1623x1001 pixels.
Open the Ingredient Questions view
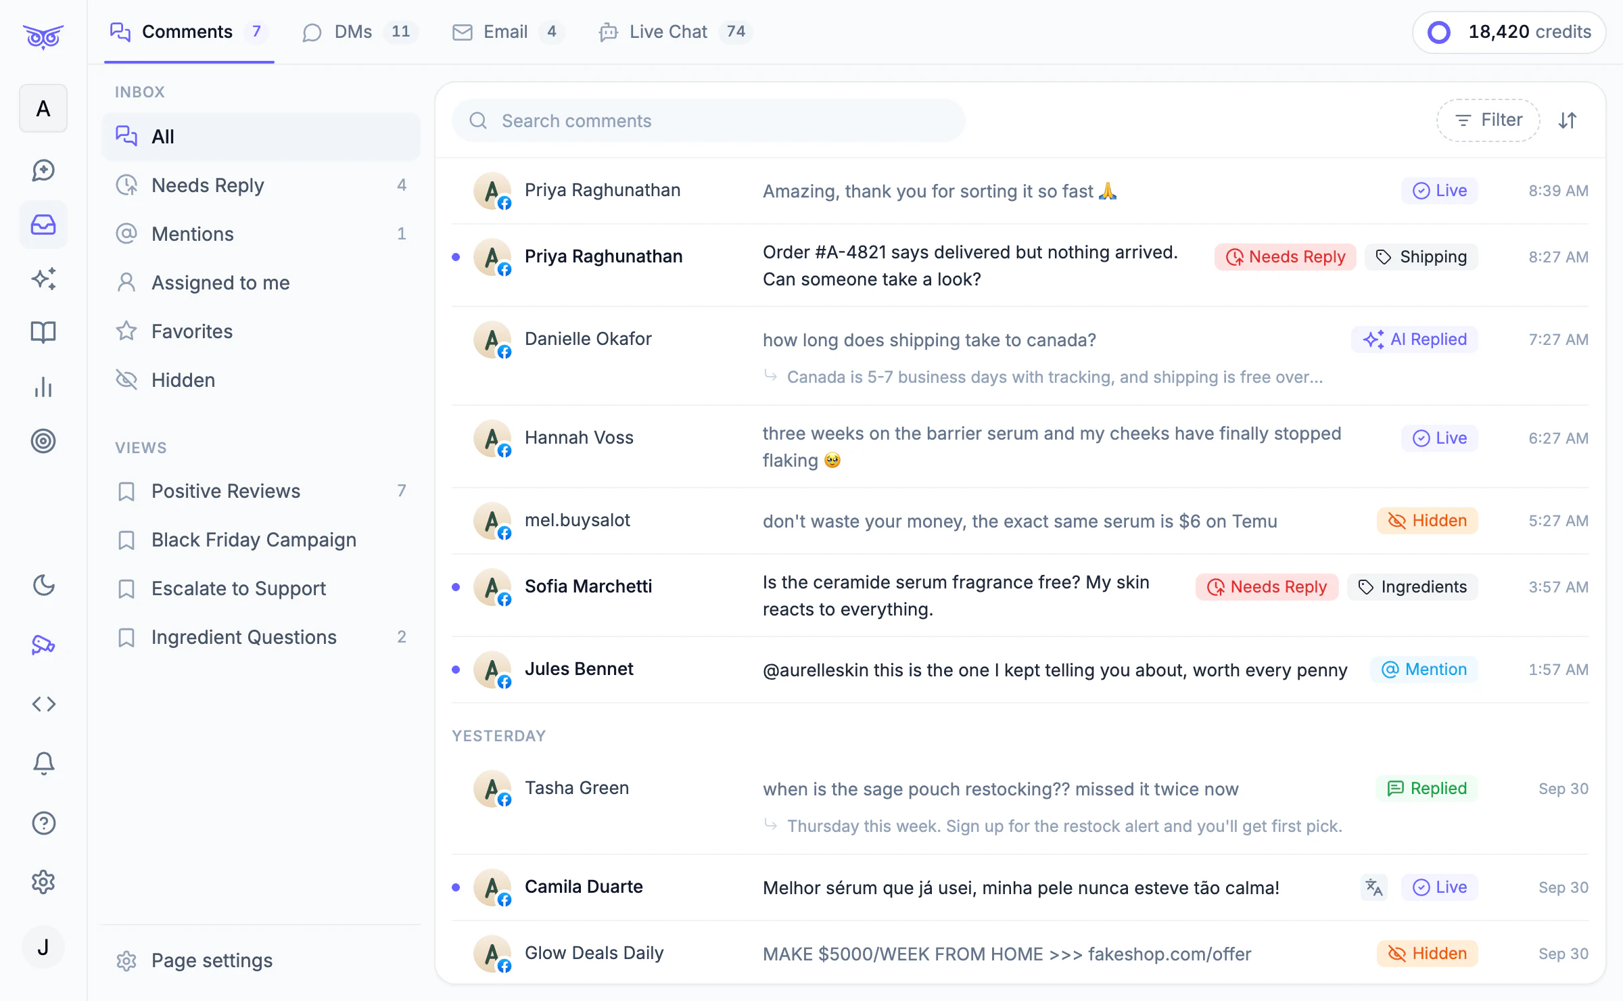261,637
